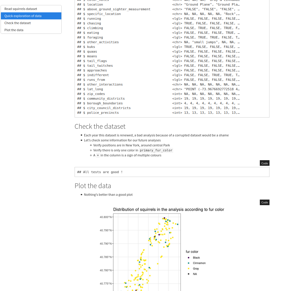The width and height of the screenshot is (288, 291).
Task: Click the '$ zip_codes' output row
Action: [x=159, y=94]
